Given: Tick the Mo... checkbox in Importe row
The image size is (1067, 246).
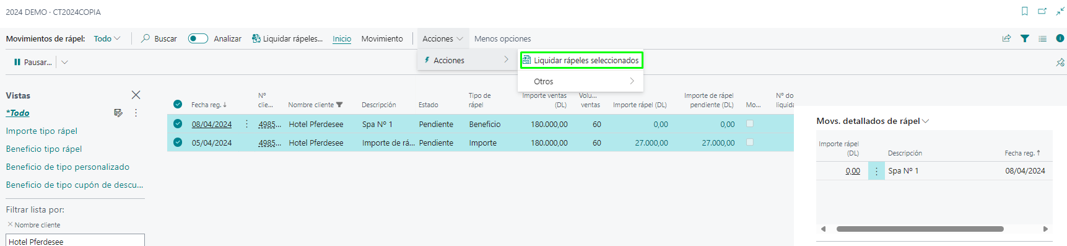Looking at the screenshot, I should 750,143.
